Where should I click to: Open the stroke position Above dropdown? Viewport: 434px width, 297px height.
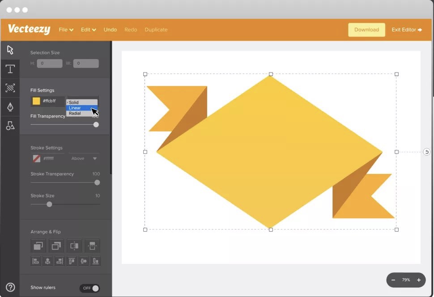coord(84,158)
